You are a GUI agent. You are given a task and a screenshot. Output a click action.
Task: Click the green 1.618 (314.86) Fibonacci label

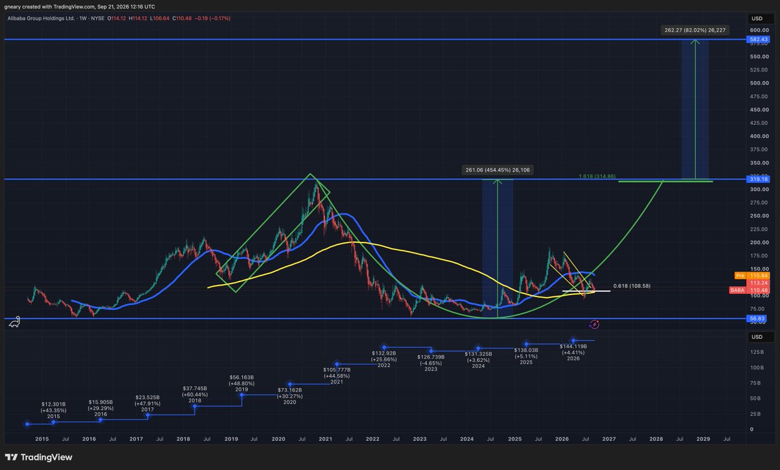tap(597, 176)
